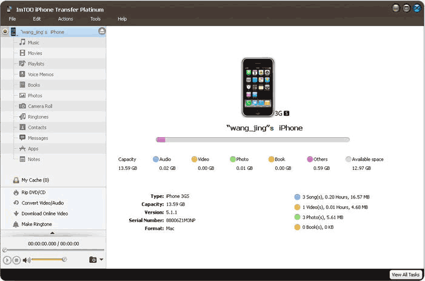Click the 3 Song(s) summary line
The width and height of the screenshot is (425, 281).
pos(336,197)
